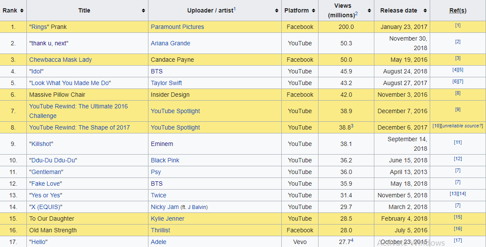
Task: Open reference [4] in "Idol" row
Action: pyautogui.click(x=455, y=70)
